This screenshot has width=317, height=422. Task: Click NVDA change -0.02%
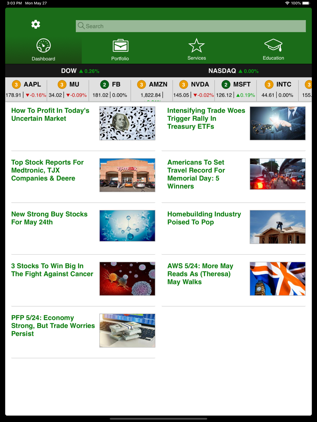204,95
